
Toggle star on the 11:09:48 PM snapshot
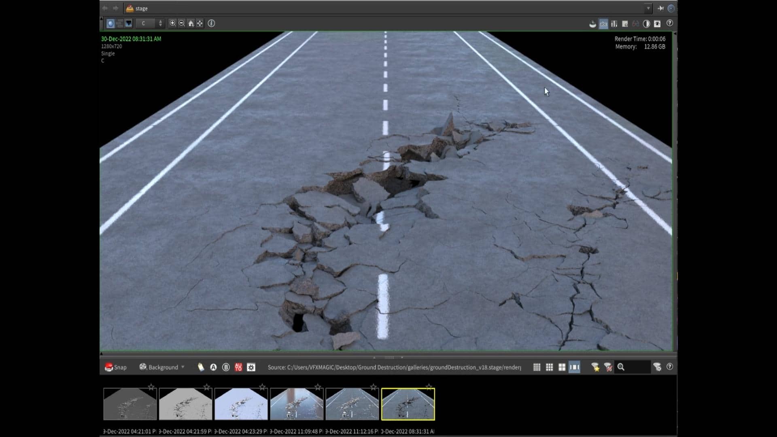coord(318,387)
